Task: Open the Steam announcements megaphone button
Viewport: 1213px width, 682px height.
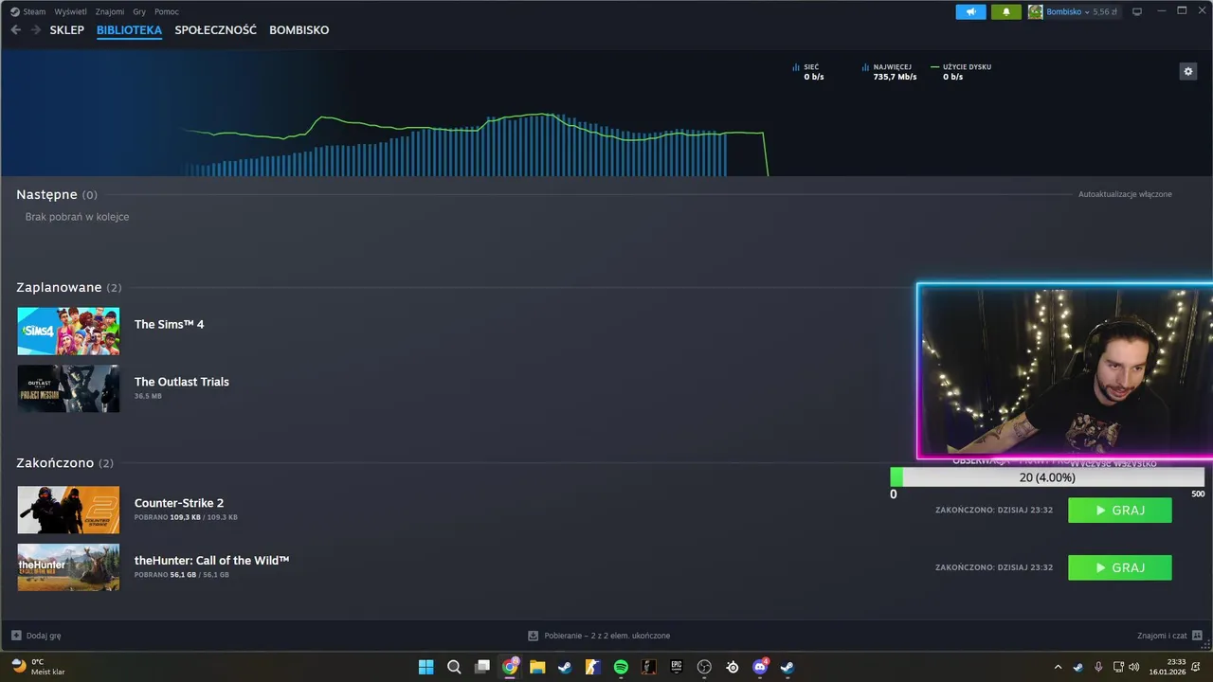Action: [970, 11]
